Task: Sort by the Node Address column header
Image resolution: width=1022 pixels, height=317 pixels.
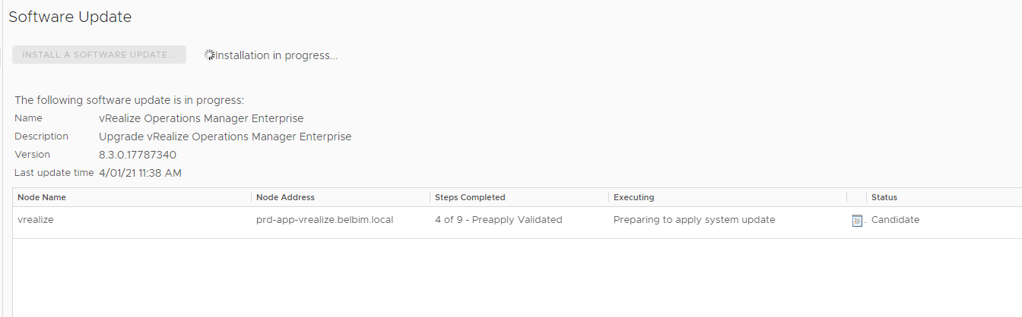Action: pos(341,197)
